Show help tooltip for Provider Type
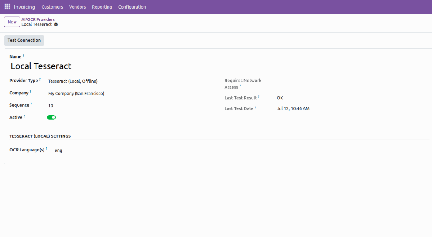Image resolution: width=432 pixels, height=237 pixels. click(40, 79)
